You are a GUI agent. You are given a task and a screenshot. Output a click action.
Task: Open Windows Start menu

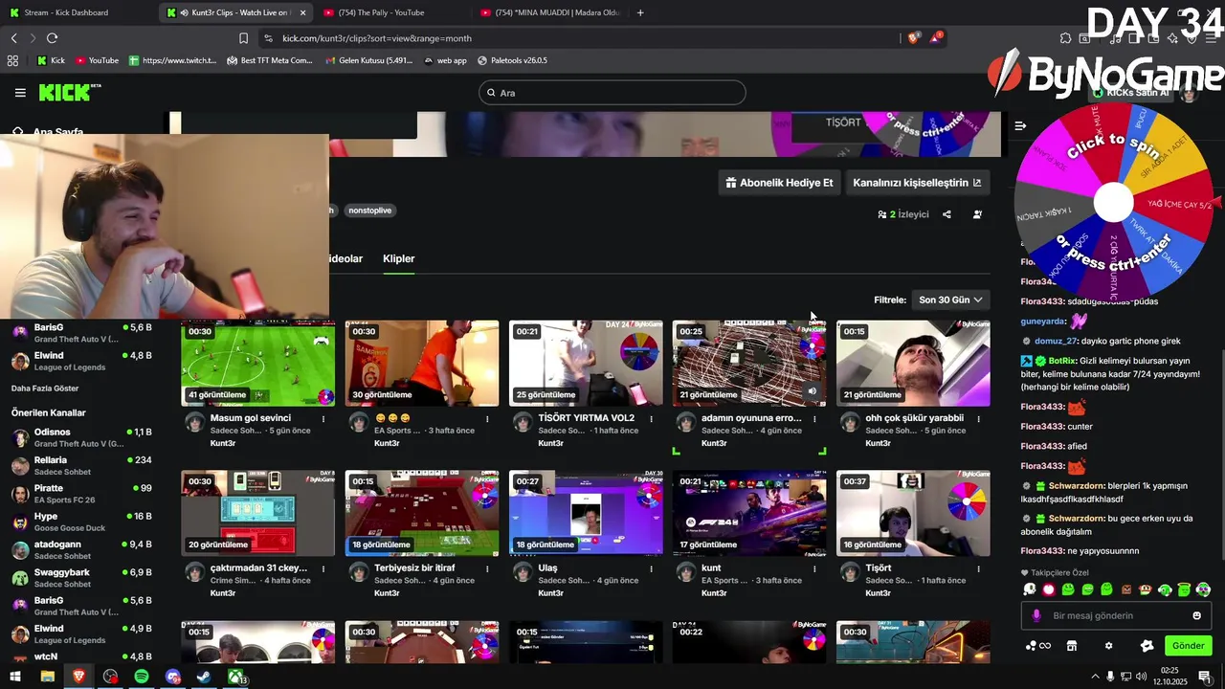15,677
